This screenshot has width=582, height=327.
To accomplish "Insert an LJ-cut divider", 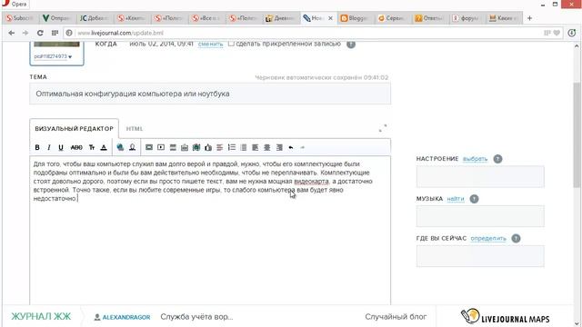I will coord(173,147).
